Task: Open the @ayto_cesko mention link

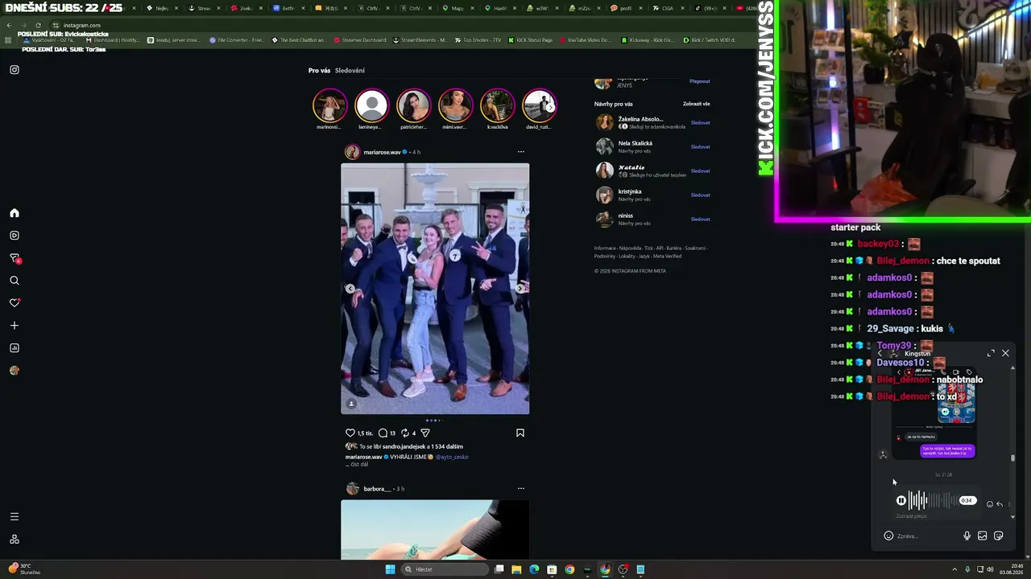Action: tap(452, 457)
